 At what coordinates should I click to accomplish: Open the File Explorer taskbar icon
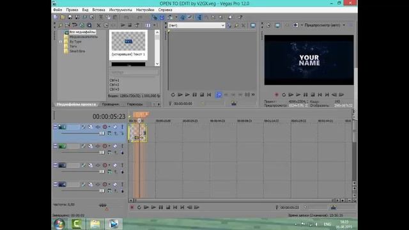(x=95, y=224)
